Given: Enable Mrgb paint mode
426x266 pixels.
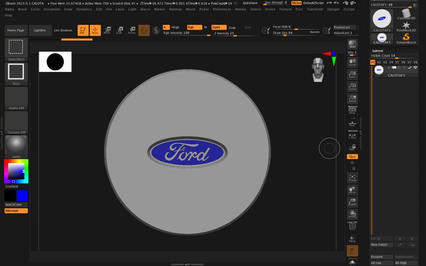Looking at the screenshot, I should [x=175, y=27].
